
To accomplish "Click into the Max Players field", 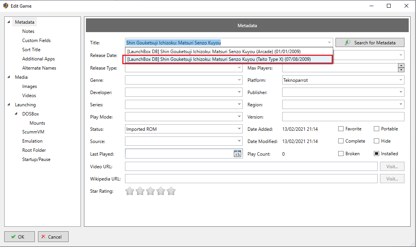I will point(340,68).
